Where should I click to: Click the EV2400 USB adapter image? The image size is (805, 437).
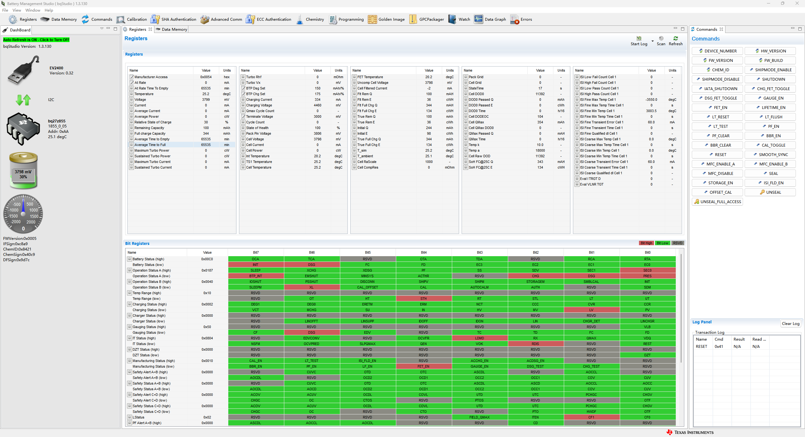point(24,70)
